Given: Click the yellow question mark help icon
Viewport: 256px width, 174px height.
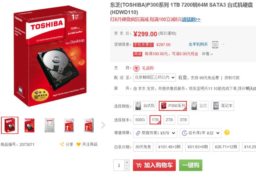Looking at the screenshot, I should pyautogui.click(x=227, y=132).
